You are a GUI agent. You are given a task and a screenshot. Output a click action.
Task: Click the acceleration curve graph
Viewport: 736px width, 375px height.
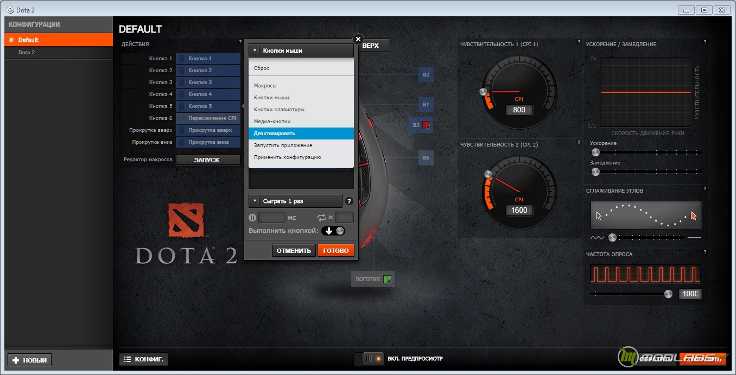pos(645,92)
